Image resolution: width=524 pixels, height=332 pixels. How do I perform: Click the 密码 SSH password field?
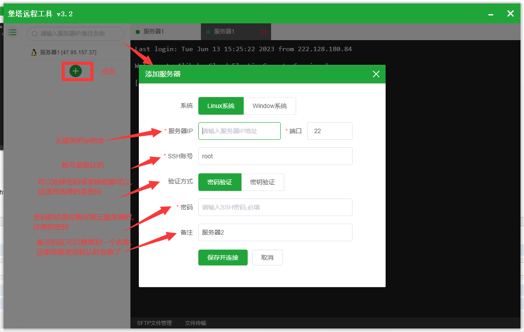click(275, 207)
